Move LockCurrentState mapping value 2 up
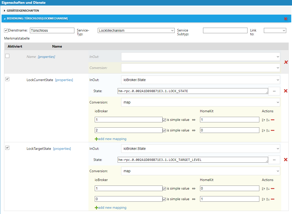The image size is (292, 214). [x=263, y=130]
